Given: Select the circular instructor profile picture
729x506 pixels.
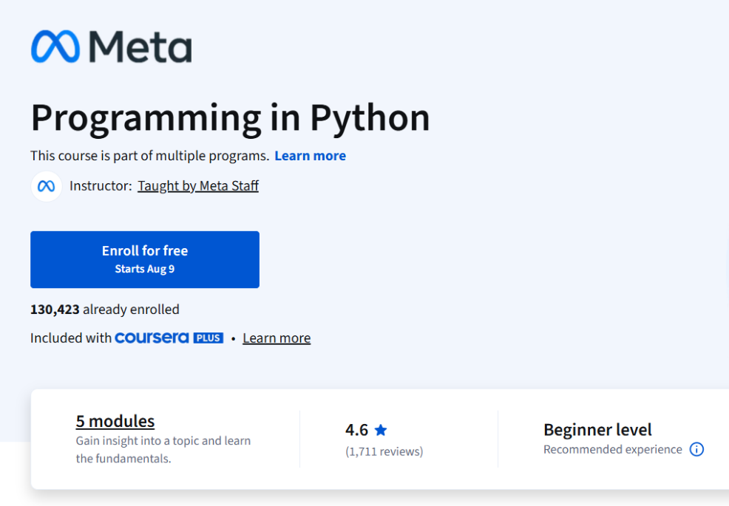Looking at the screenshot, I should (46, 186).
